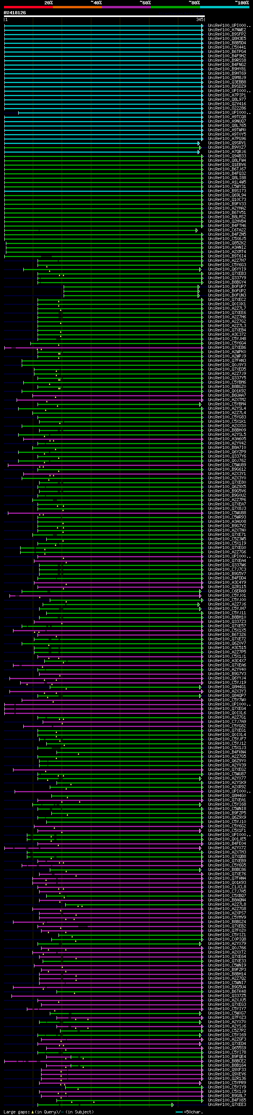Viewport: 253px width, 1115px height.
Task: Click the cyan alignment bar for UniRef100_A7NWE2
Action: (103, 30)
